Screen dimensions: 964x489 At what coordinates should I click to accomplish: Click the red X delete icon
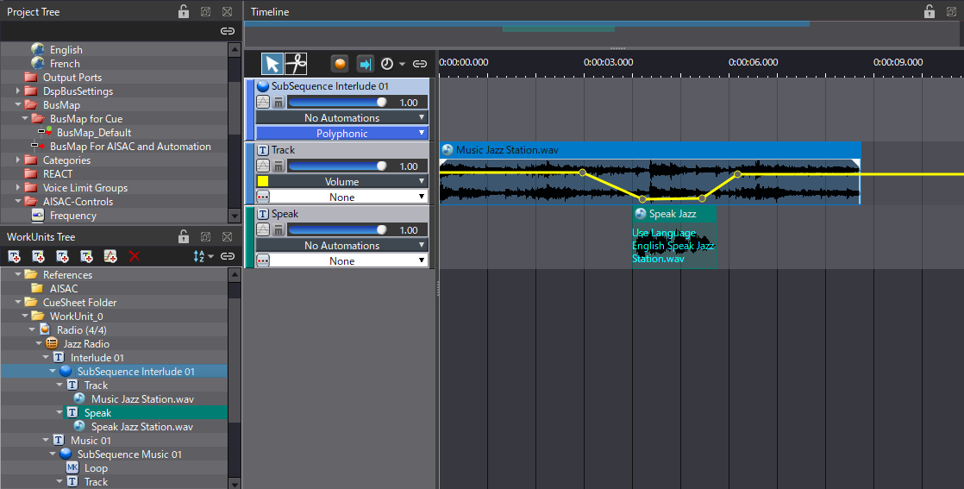[x=134, y=256]
